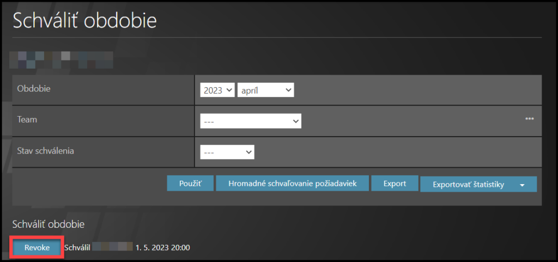Click the Exportovať štatistiky button text
Viewport: 558px width, 262px height.
468,185
